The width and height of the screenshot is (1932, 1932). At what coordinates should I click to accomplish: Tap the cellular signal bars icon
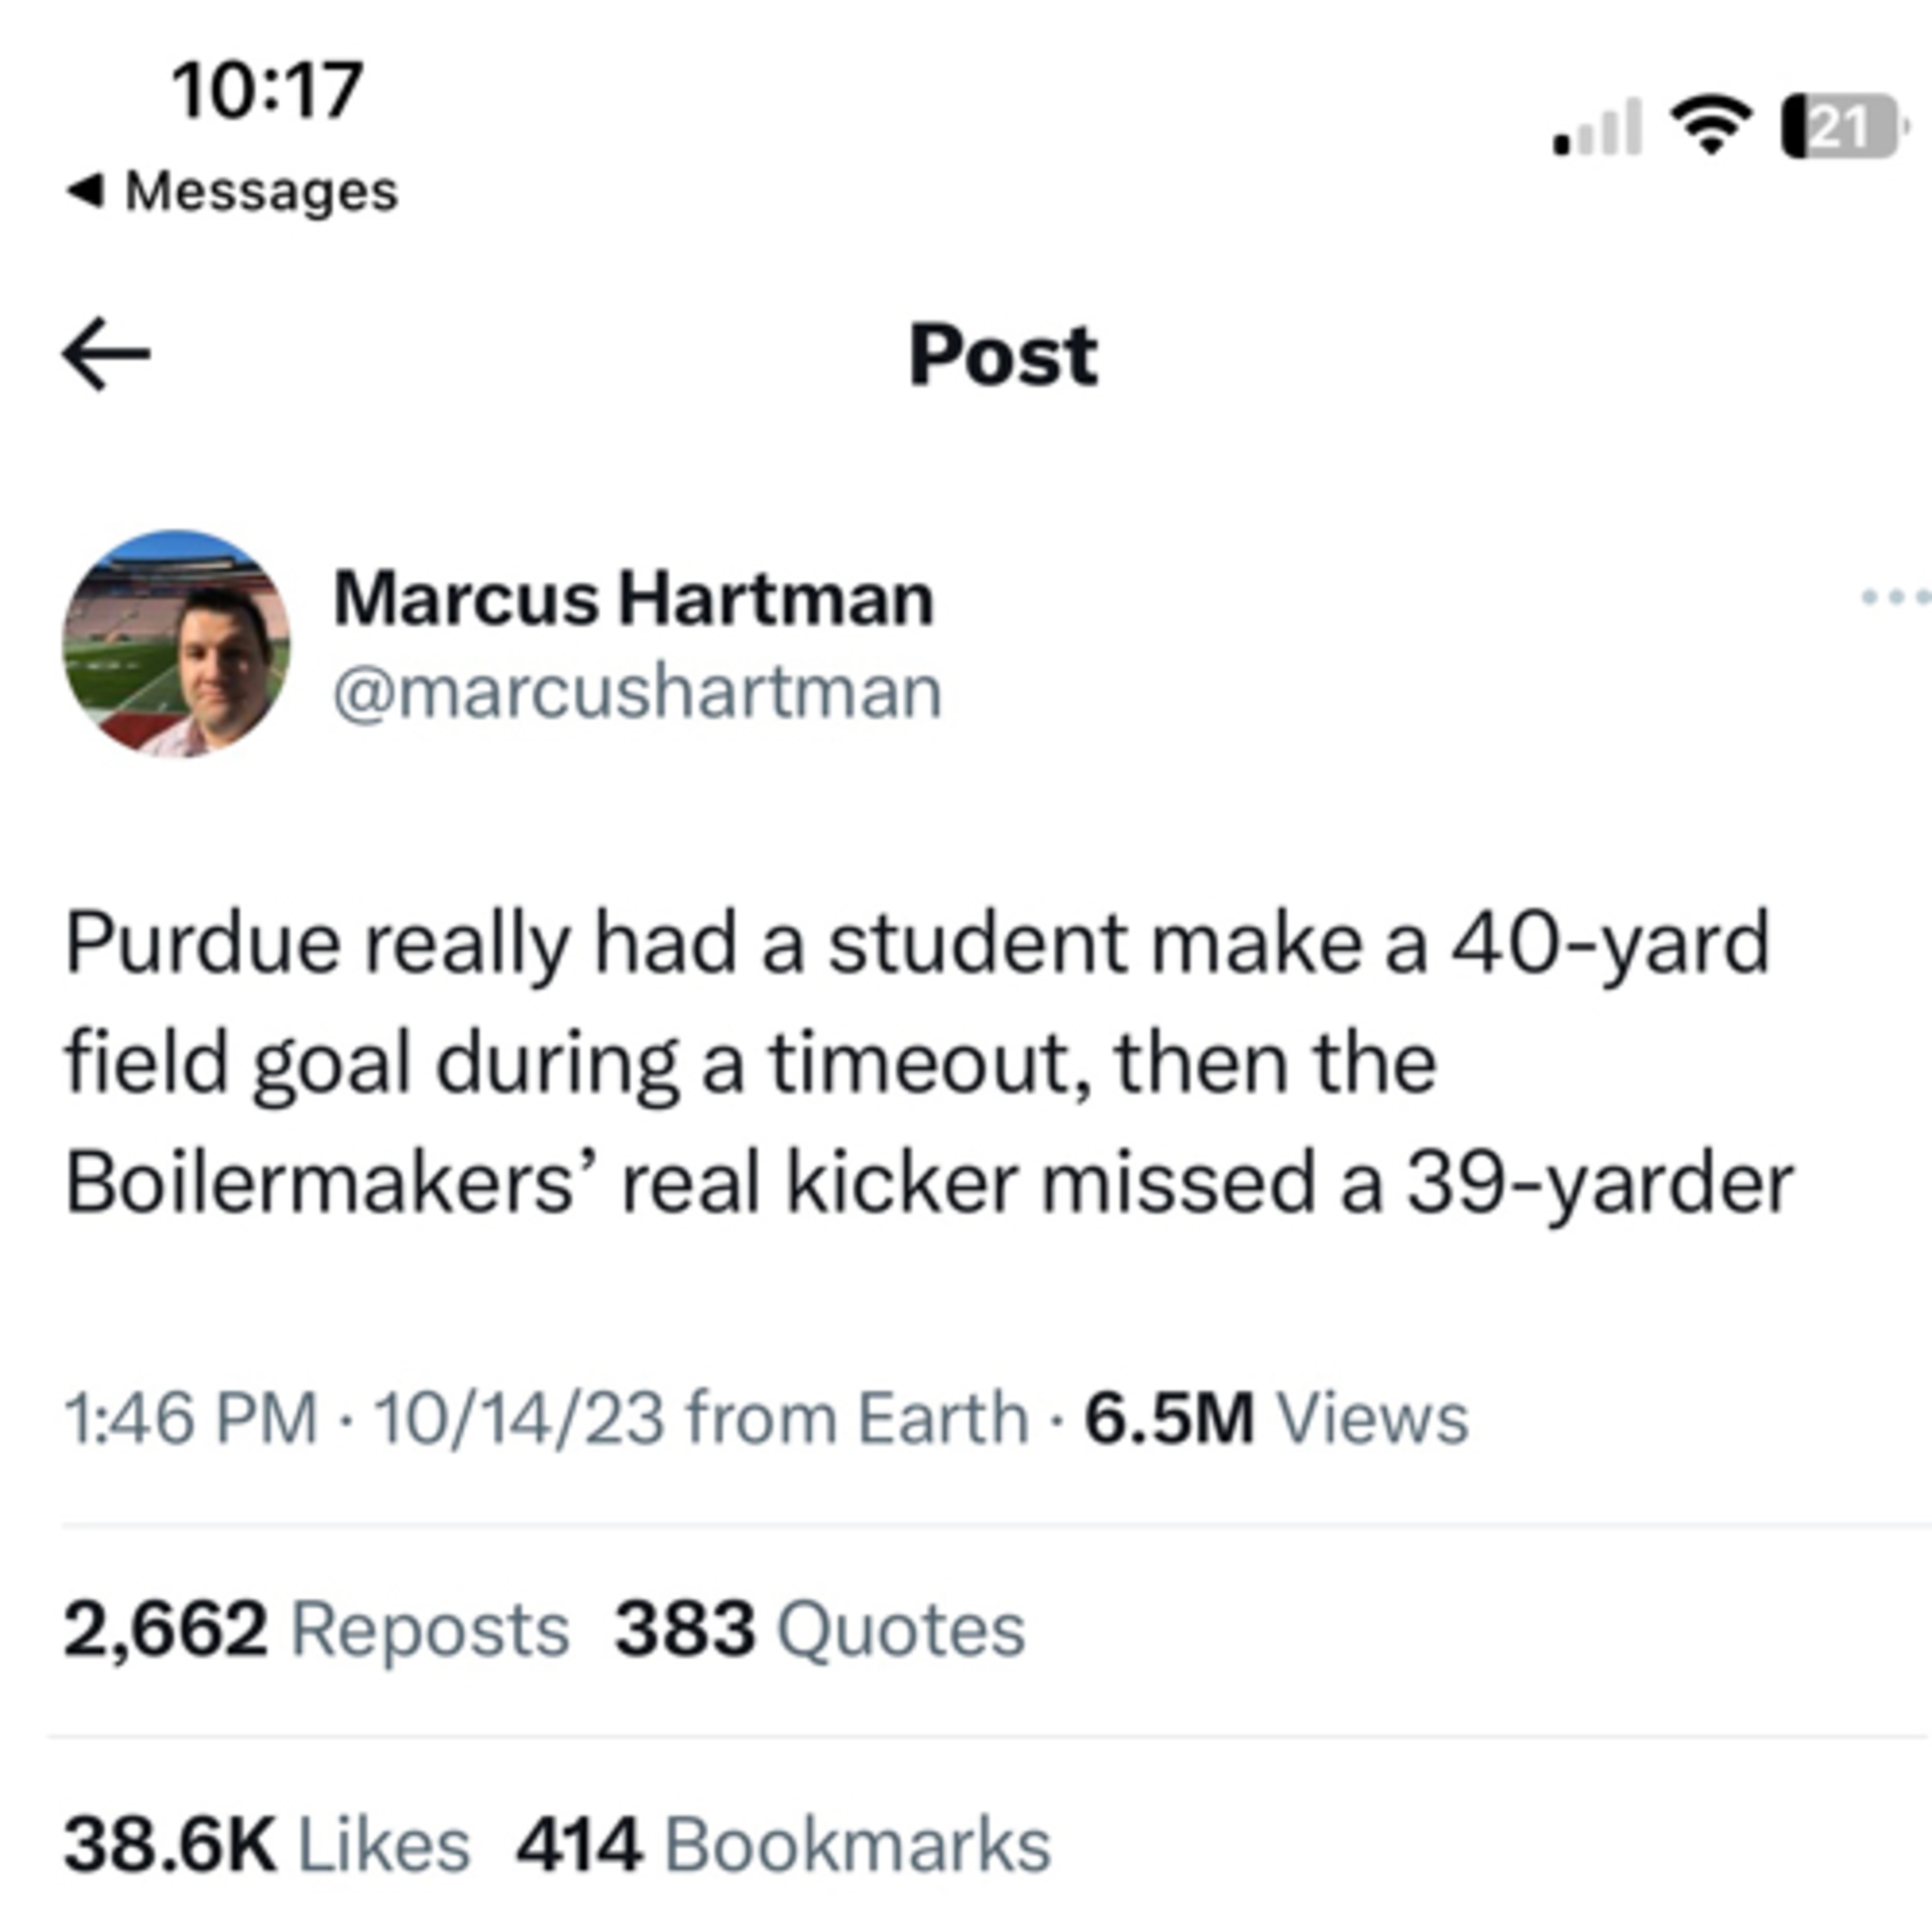(x=1597, y=129)
